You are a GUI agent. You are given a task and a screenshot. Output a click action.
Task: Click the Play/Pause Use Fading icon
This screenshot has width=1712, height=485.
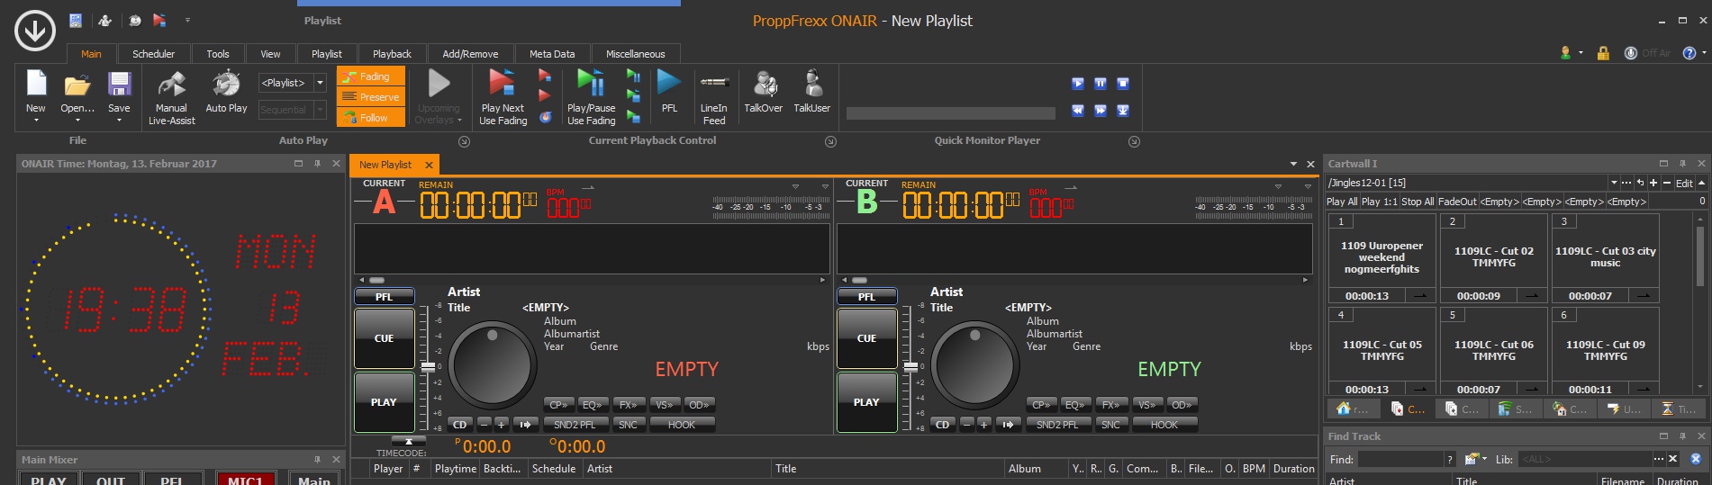[591, 83]
